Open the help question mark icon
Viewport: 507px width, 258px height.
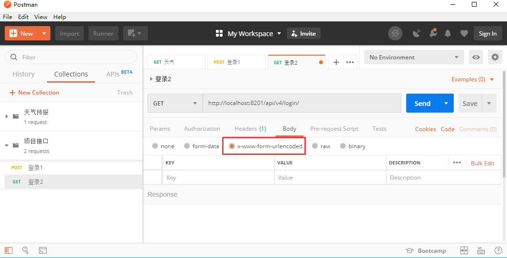click(x=498, y=250)
